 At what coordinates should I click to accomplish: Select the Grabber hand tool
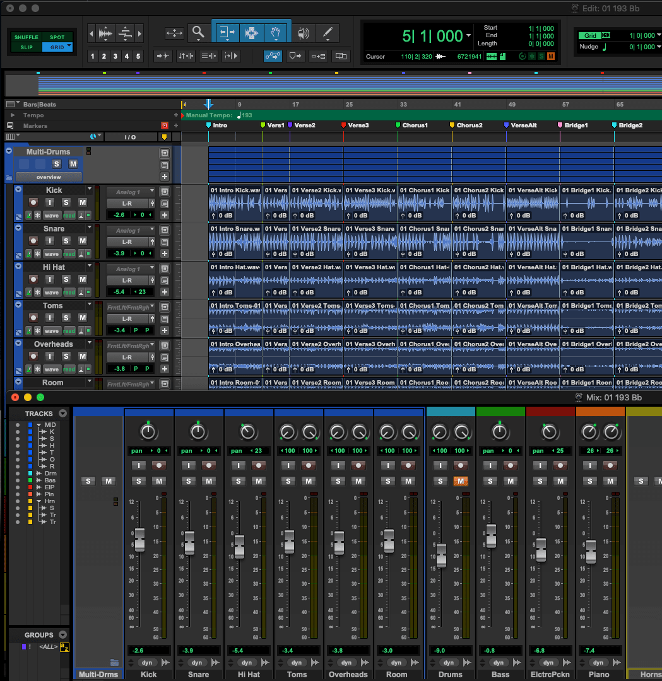(276, 33)
